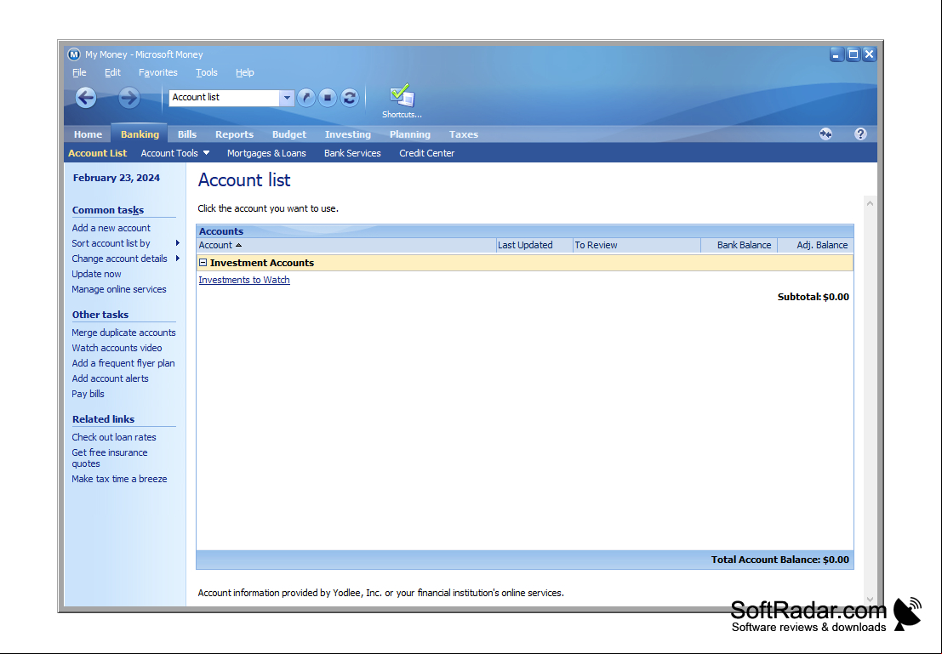Viewport: 942px width, 654px height.
Task: Click the Subtotal: $0.00 text
Action: [813, 297]
